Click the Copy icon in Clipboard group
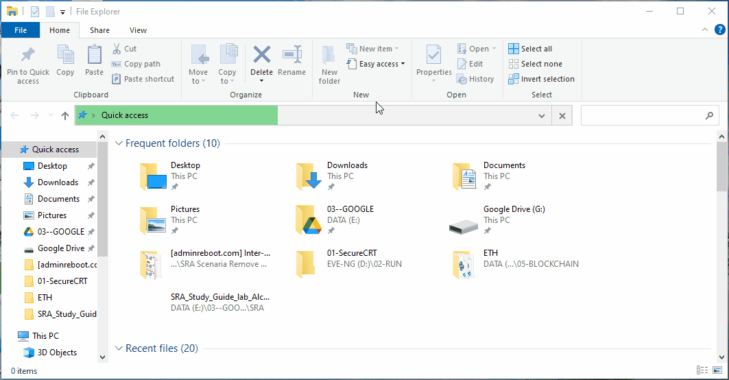Viewport: 729px width, 380px height. pyautogui.click(x=65, y=54)
